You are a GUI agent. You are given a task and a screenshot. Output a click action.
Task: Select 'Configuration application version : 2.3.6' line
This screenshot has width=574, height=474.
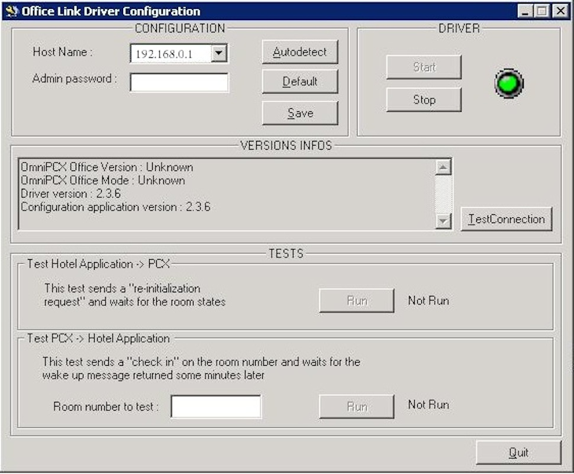pos(115,207)
